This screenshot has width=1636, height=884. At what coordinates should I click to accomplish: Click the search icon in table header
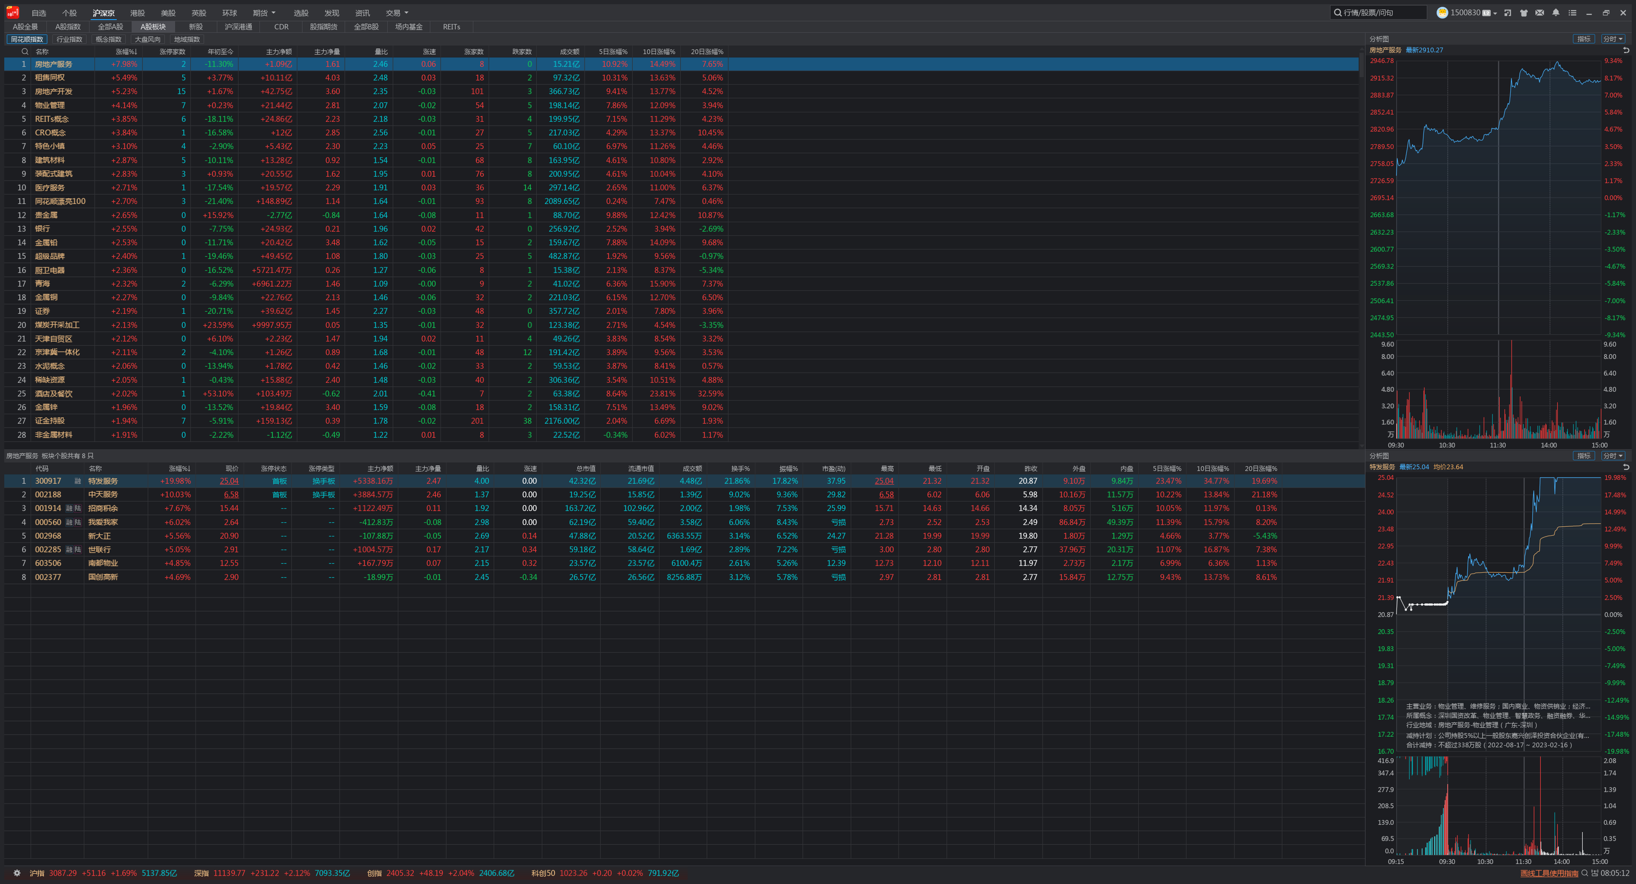coord(25,52)
